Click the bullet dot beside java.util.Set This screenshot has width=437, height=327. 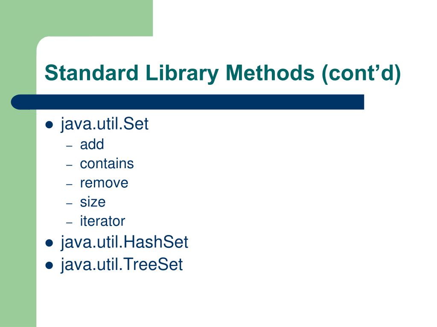coord(49,125)
